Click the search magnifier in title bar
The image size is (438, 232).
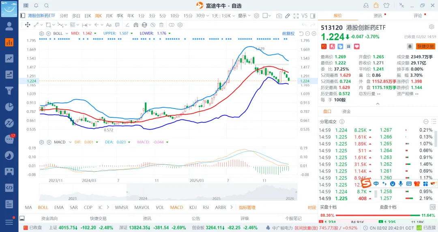click(x=46, y=6)
